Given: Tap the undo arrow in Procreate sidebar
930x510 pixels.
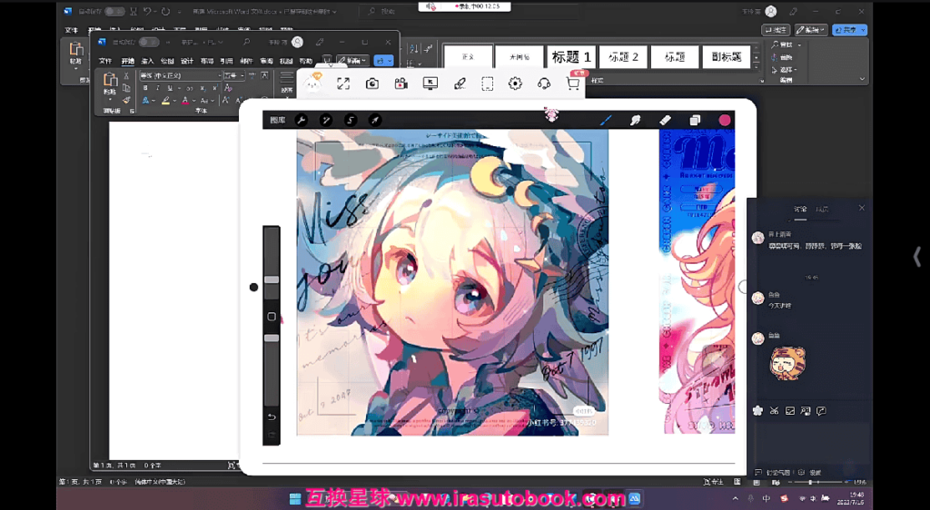Looking at the screenshot, I should point(272,417).
